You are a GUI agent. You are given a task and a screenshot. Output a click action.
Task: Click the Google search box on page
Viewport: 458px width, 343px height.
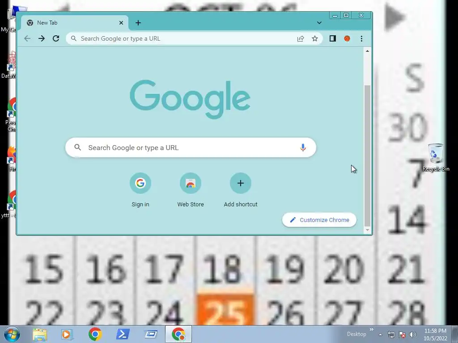tap(191, 147)
